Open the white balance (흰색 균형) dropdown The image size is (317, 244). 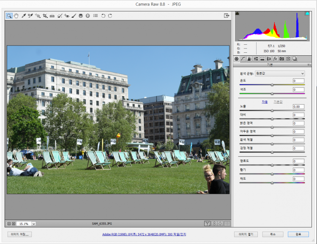tap(279, 73)
